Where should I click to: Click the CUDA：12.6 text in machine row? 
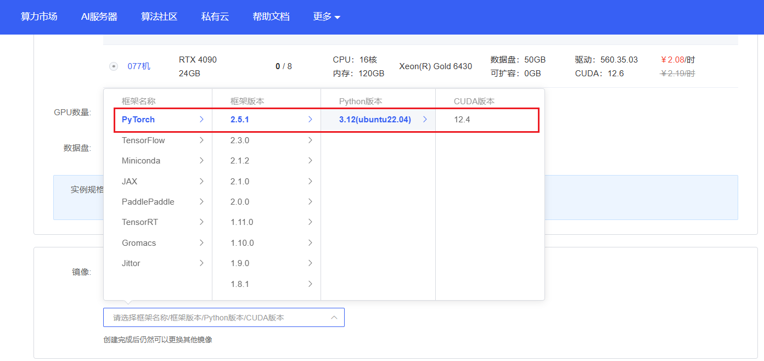click(x=599, y=74)
